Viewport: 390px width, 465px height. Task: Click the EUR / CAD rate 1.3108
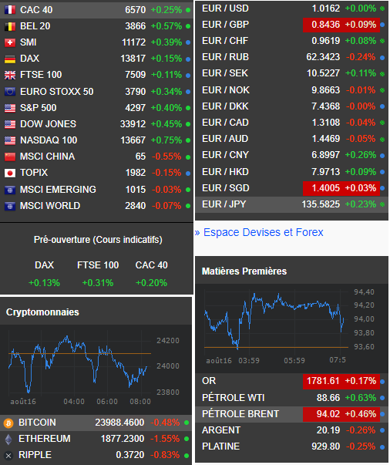point(326,123)
